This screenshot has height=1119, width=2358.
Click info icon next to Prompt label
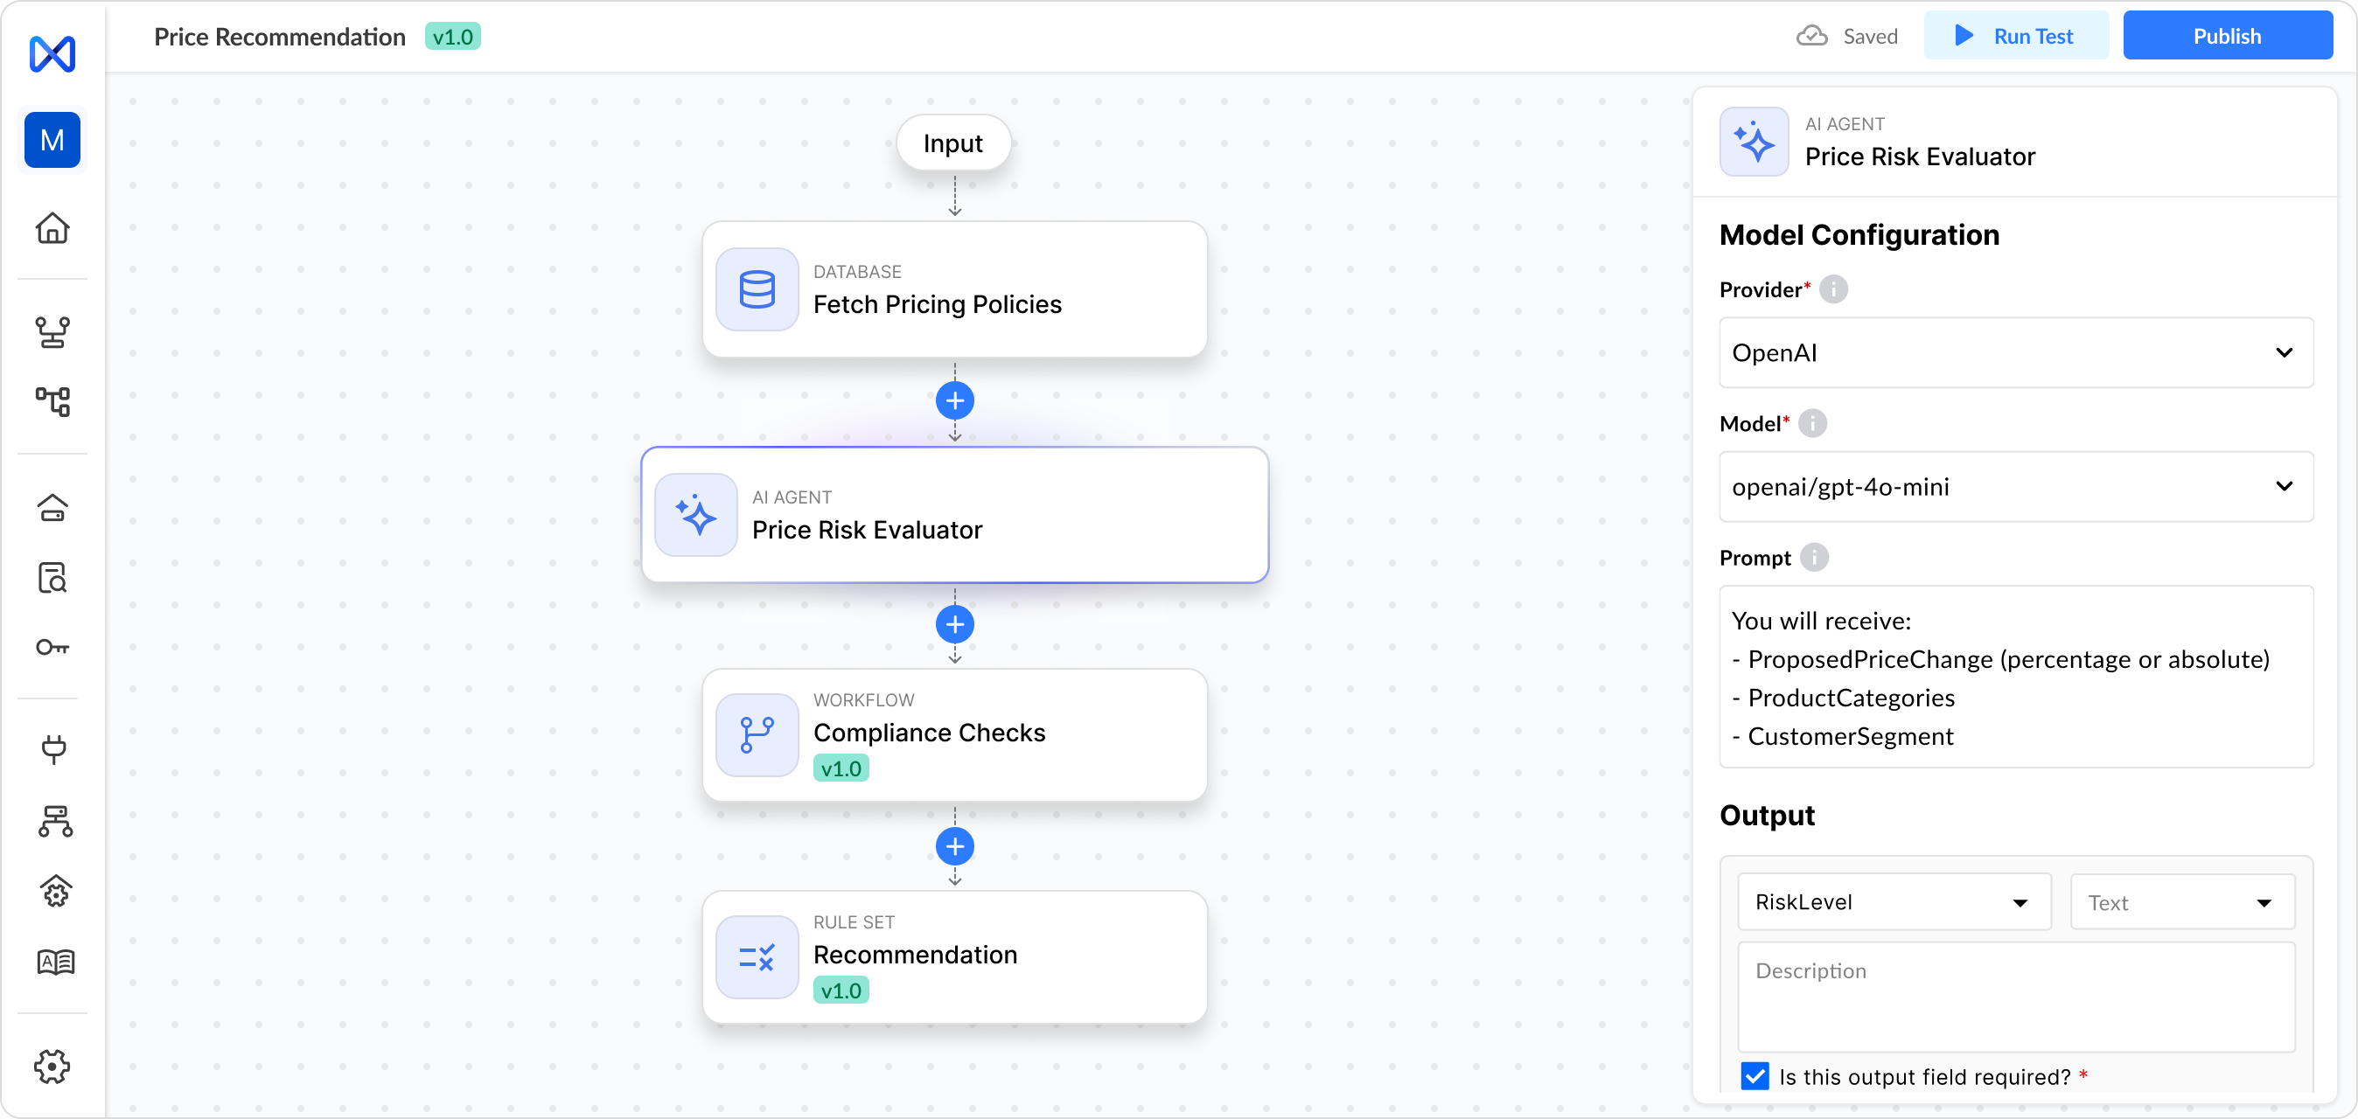point(1813,557)
